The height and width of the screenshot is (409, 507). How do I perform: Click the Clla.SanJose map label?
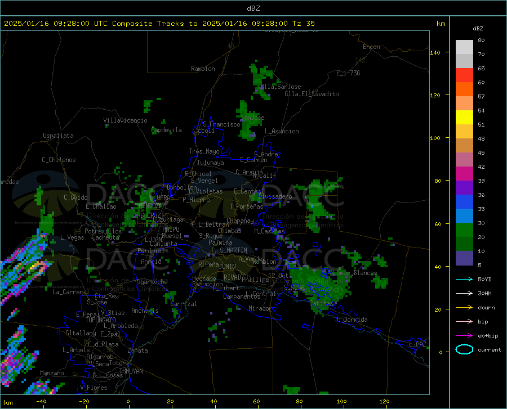coord(281,87)
